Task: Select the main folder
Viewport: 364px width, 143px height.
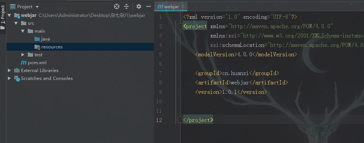Action: (40, 31)
